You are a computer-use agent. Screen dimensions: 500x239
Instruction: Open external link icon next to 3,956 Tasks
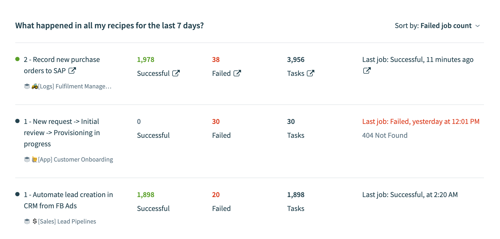point(311,73)
